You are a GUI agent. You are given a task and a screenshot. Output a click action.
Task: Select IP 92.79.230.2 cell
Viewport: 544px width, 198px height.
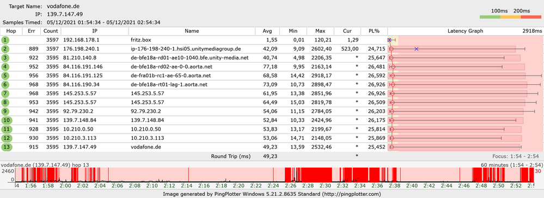pos(78,112)
